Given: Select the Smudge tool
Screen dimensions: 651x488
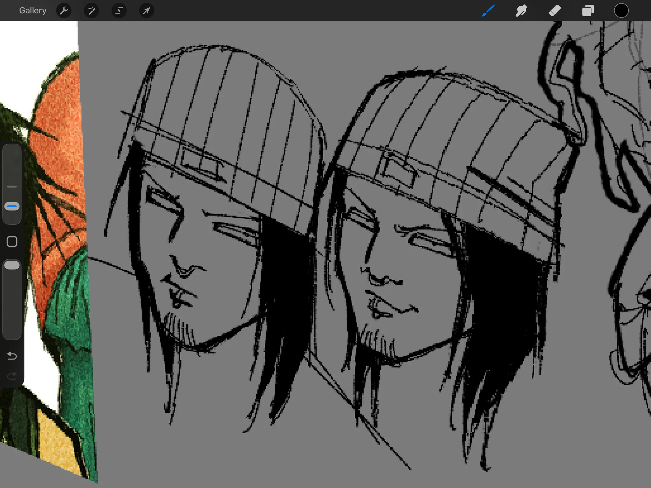Looking at the screenshot, I should click(x=521, y=10).
